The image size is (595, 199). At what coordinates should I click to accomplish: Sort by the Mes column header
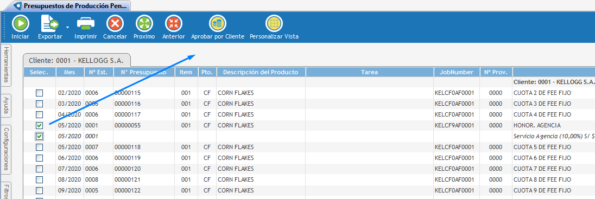[70, 72]
